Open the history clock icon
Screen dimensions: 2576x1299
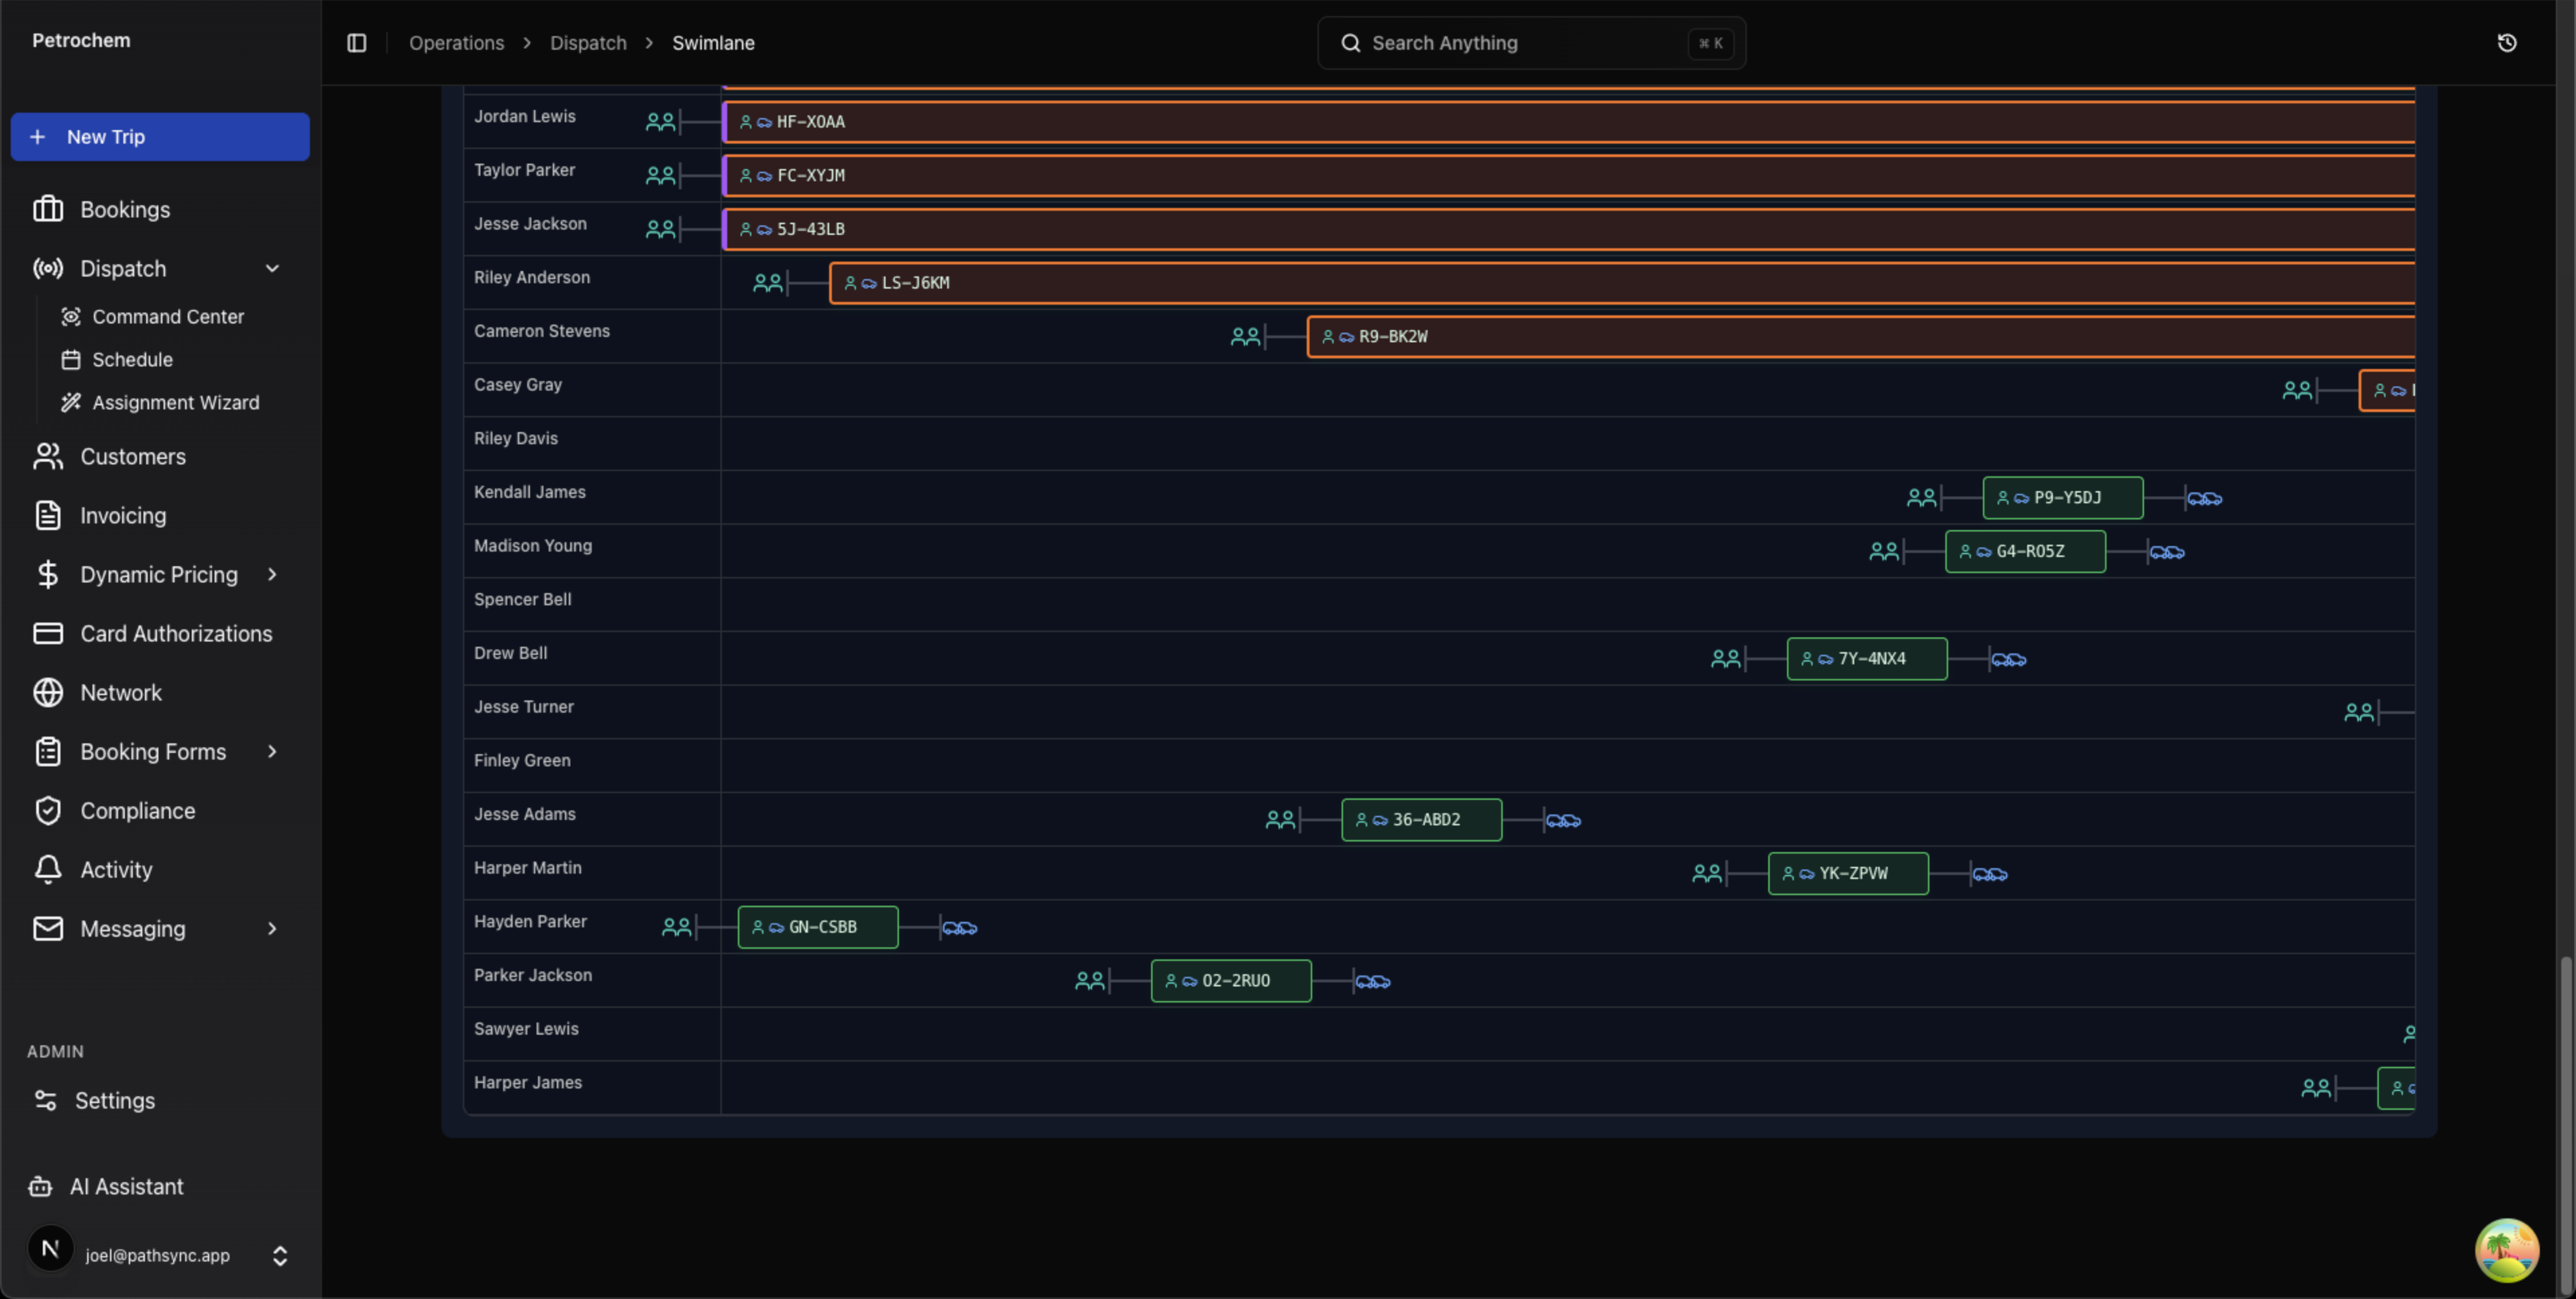[2506, 43]
